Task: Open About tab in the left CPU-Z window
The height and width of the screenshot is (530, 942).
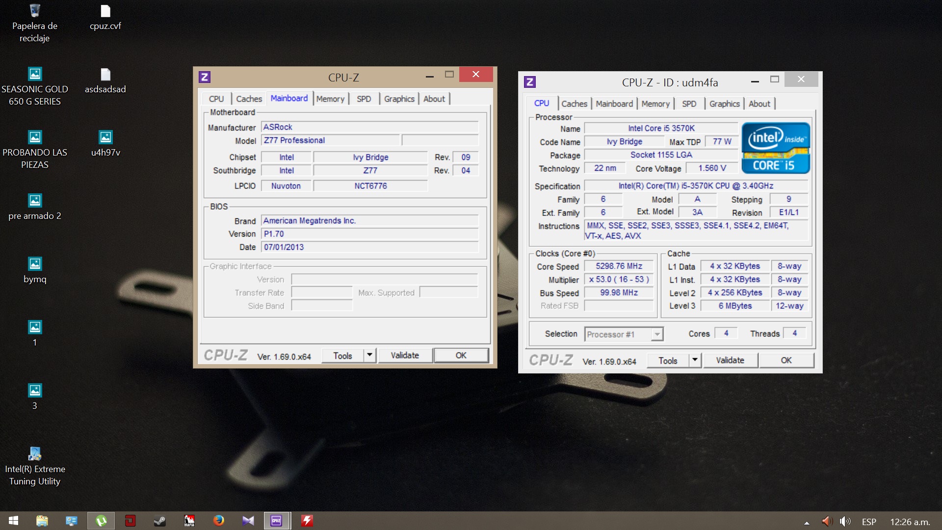Action: pyautogui.click(x=434, y=99)
